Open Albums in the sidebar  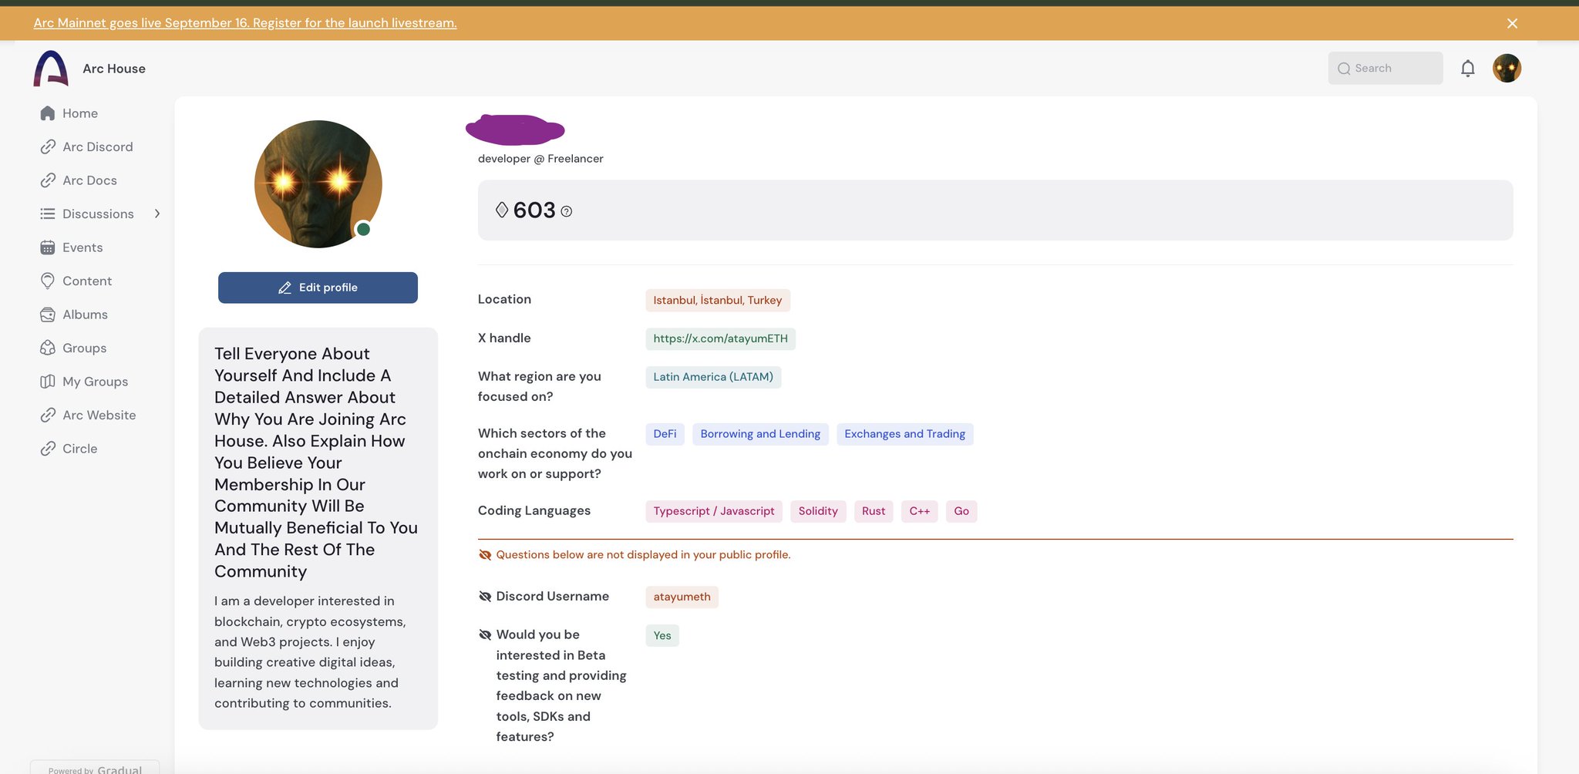coord(85,315)
